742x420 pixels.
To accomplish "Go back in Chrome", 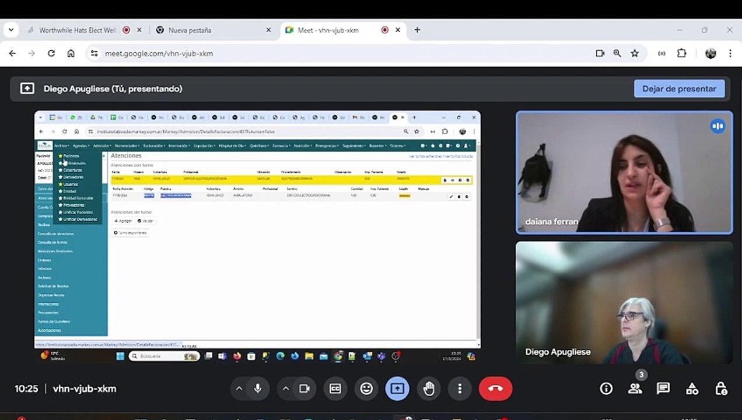I will tap(12, 53).
